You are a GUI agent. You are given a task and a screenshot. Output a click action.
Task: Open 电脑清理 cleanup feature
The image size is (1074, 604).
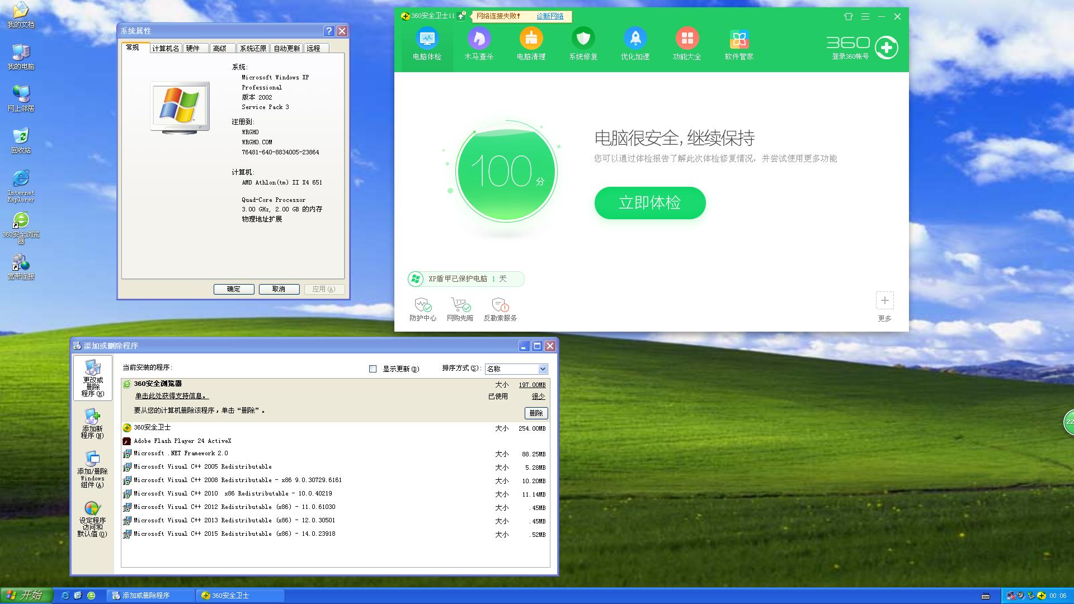pos(531,45)
